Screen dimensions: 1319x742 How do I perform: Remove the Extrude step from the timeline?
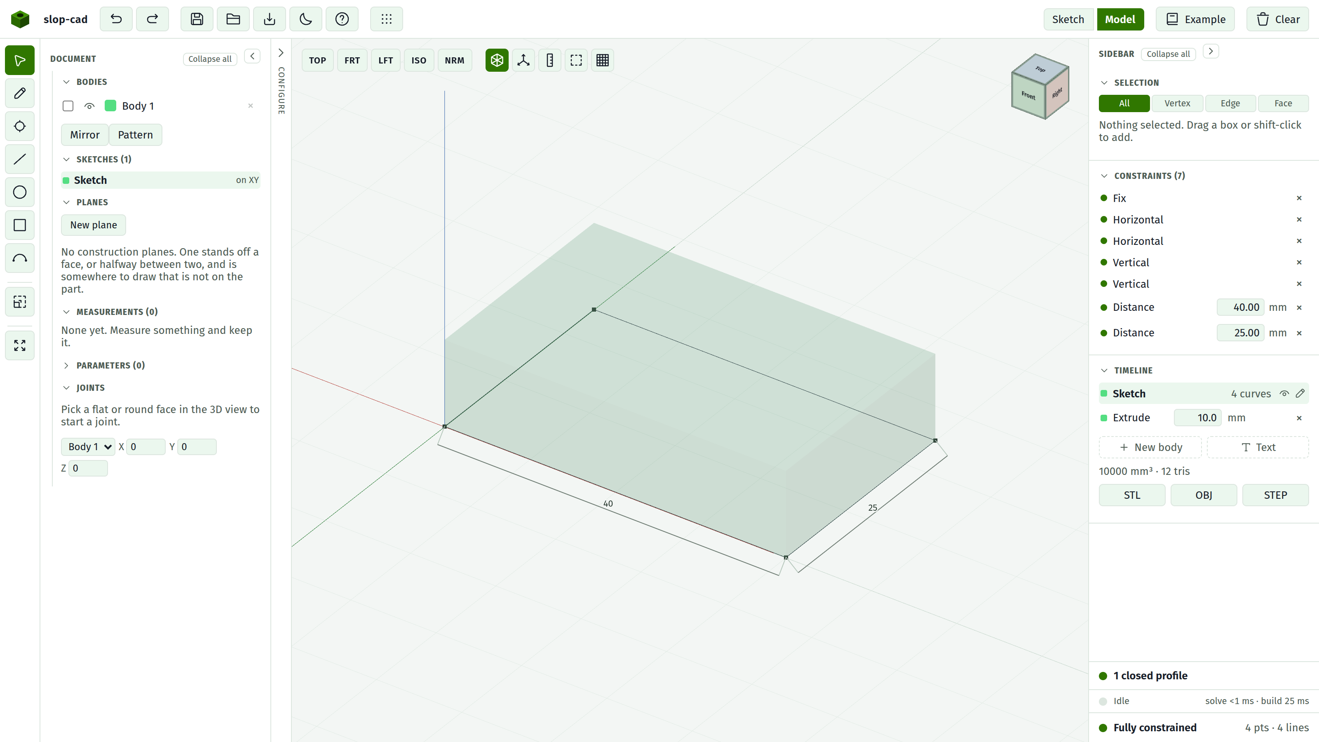click(x=1299, y=418)
